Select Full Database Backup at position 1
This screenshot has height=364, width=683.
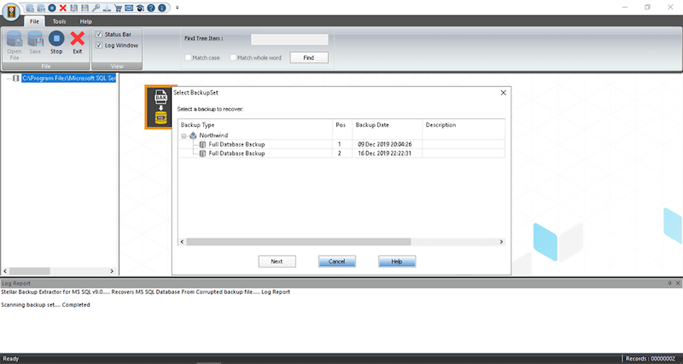236,144
